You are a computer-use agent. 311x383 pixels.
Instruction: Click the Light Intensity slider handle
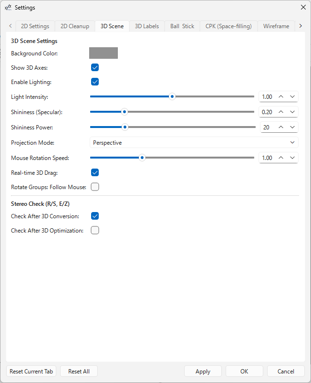(172, 96)
